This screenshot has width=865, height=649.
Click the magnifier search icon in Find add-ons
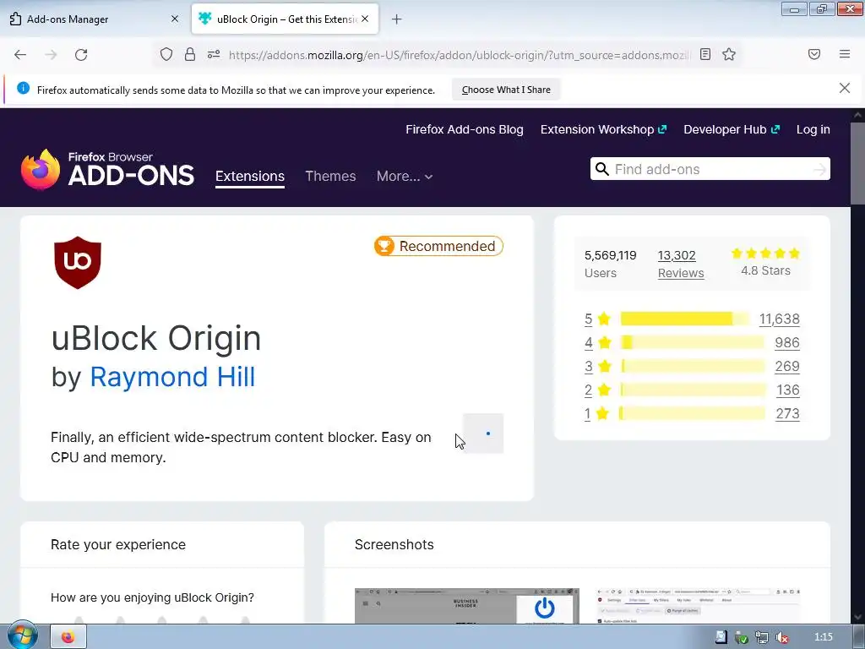pos(602,169)
